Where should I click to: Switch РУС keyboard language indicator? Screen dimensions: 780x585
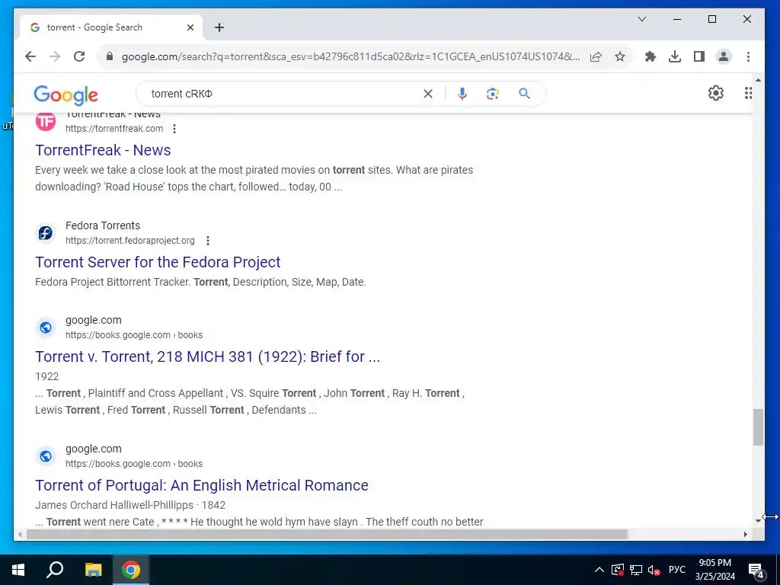(676, 570)
